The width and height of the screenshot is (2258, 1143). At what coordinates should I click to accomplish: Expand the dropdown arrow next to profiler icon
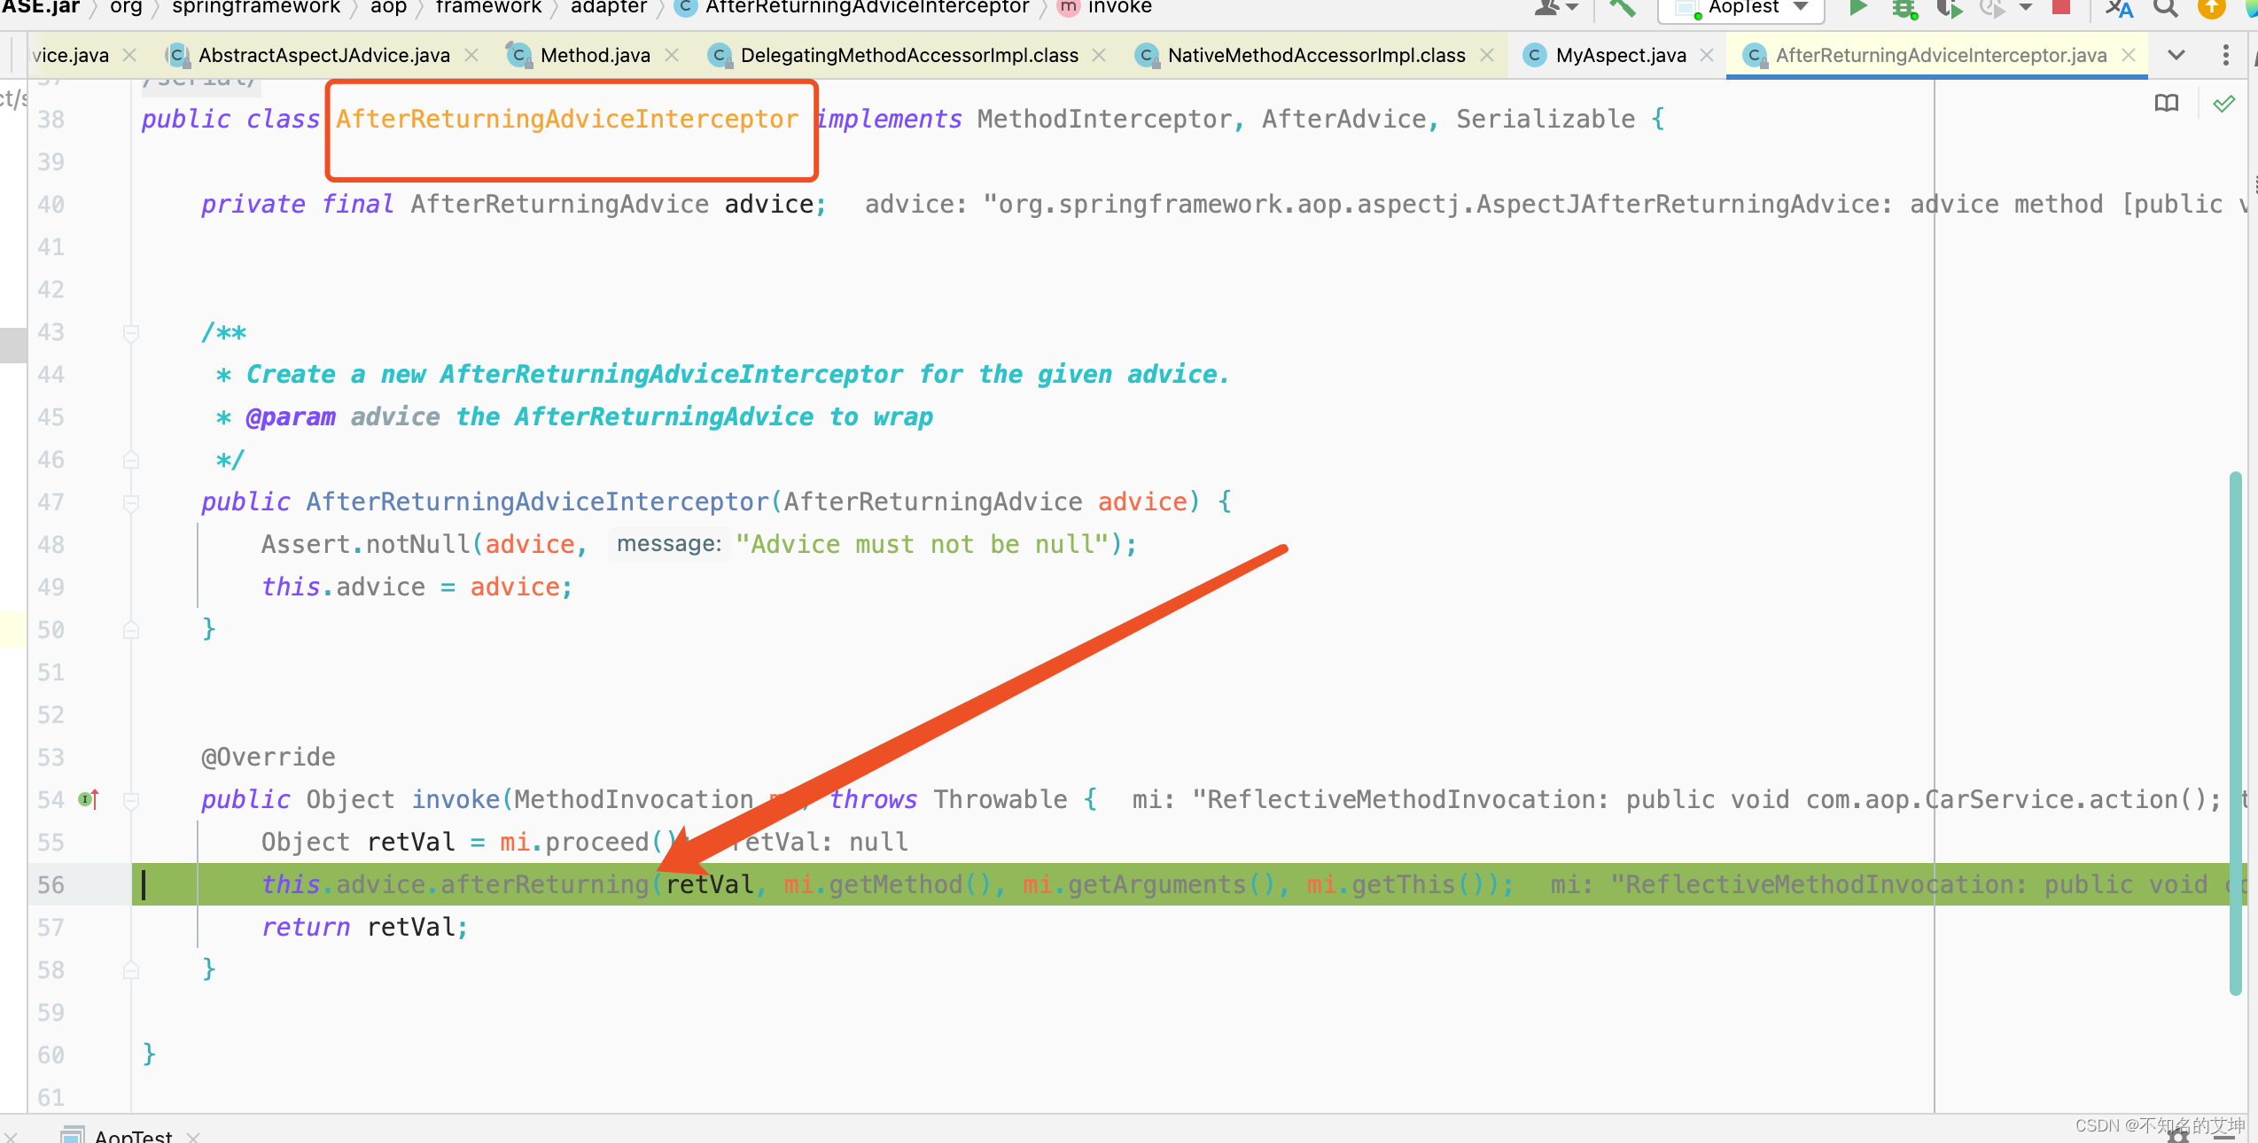[2025, 8]
